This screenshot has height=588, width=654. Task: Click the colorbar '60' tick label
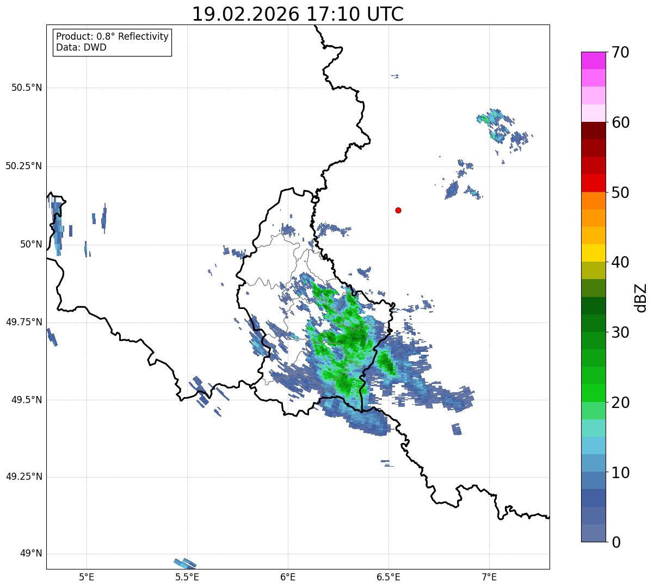[620, 122]
